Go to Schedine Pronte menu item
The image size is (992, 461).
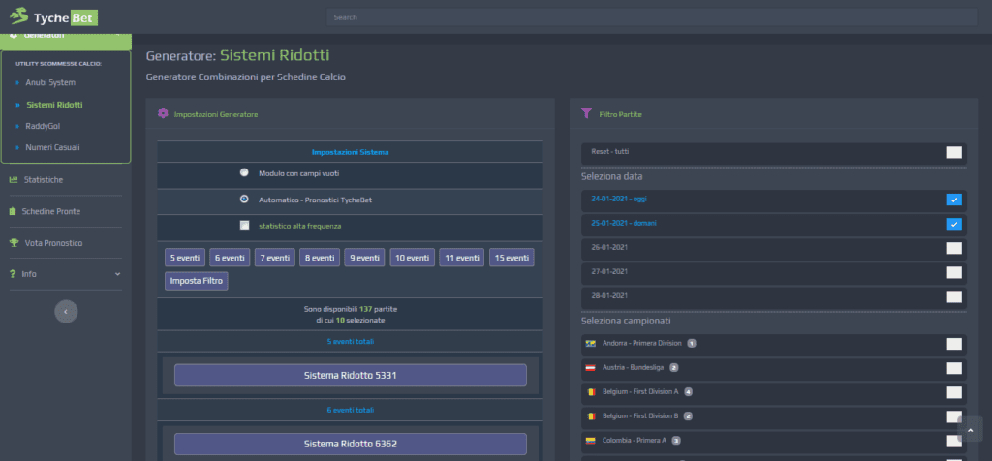coord(51,211)
